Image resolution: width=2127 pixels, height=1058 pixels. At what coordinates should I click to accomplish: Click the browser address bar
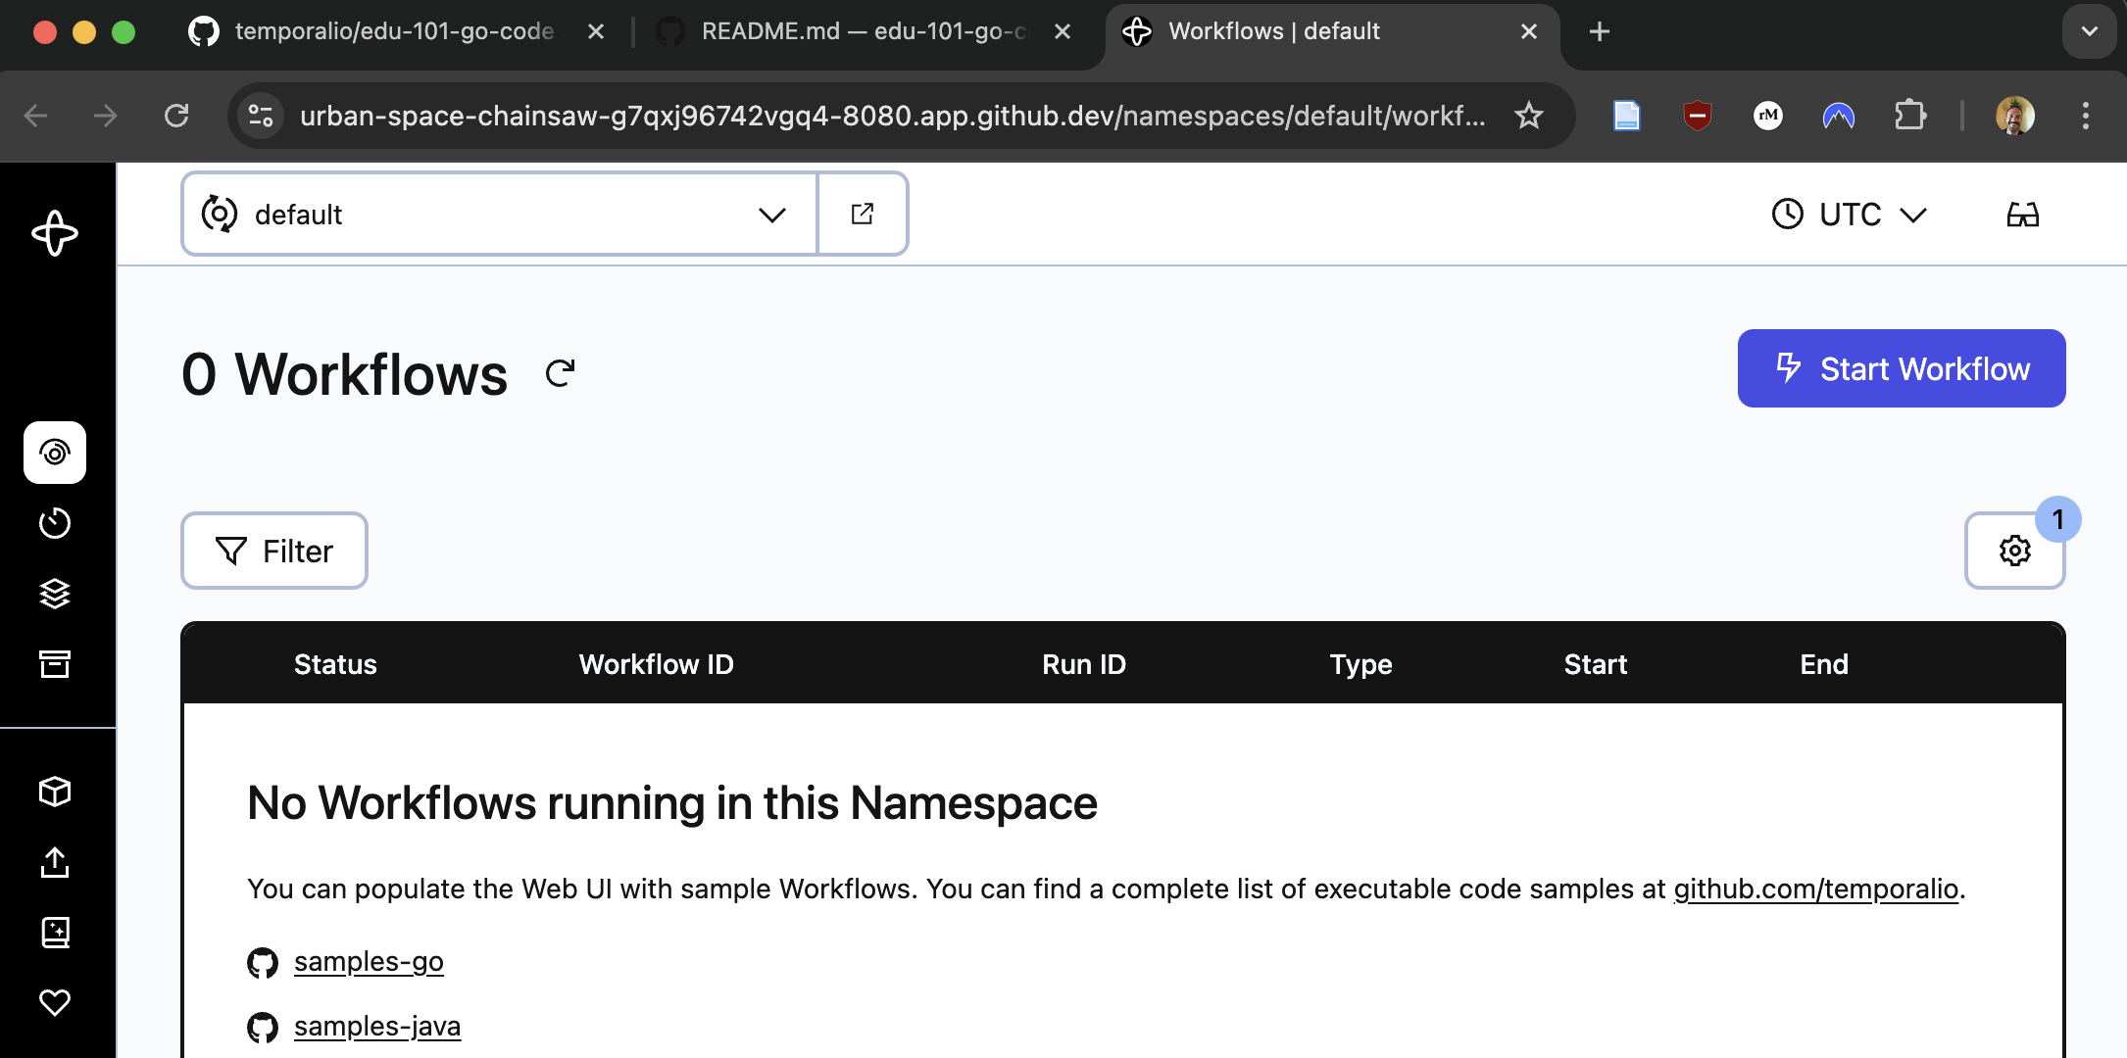(x=892, y=117)
